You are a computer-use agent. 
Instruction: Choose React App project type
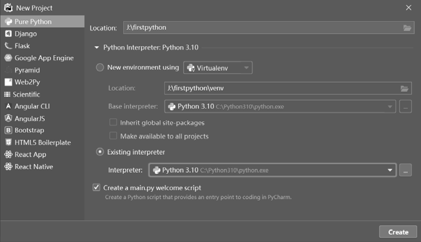(x=42, y=155)
